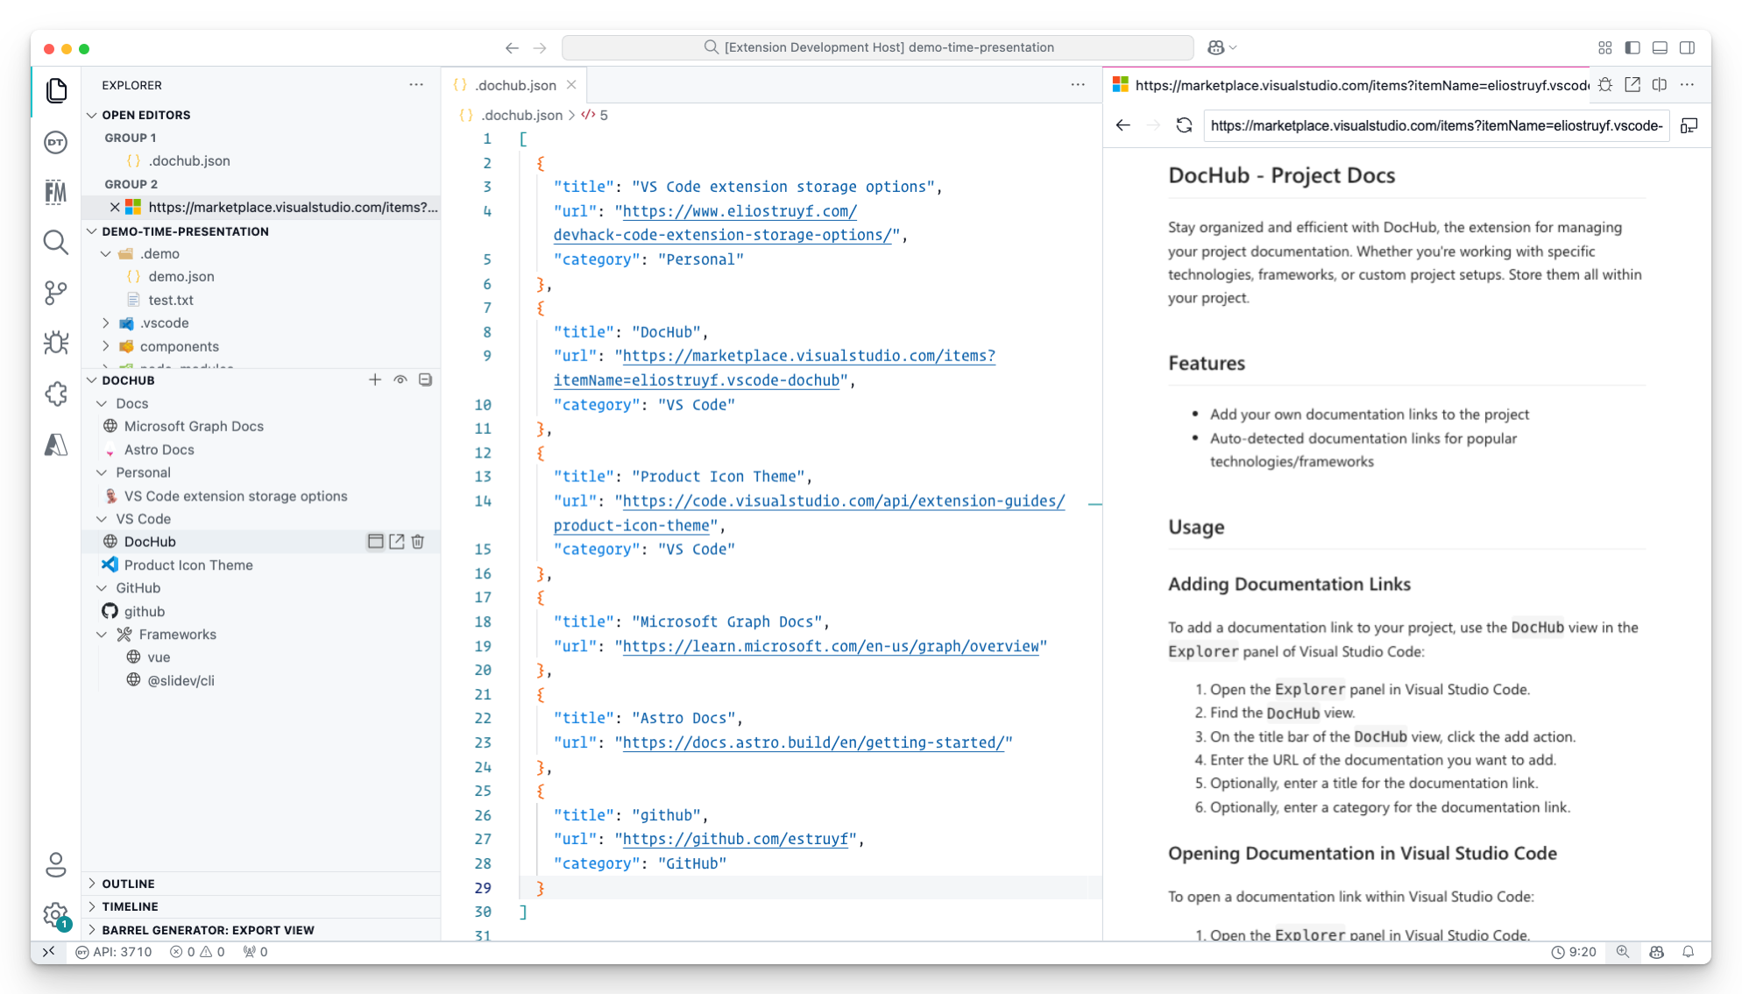Toggle DocHub view visibility eye icon

pyautogui.click(x=400, y=380)
